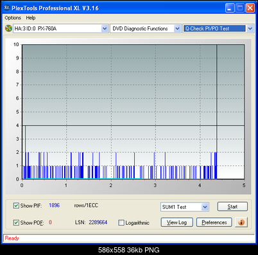Screen dimensions: 258x255
Task: Click the orange info icon button
Action: [x=241, y=222]
